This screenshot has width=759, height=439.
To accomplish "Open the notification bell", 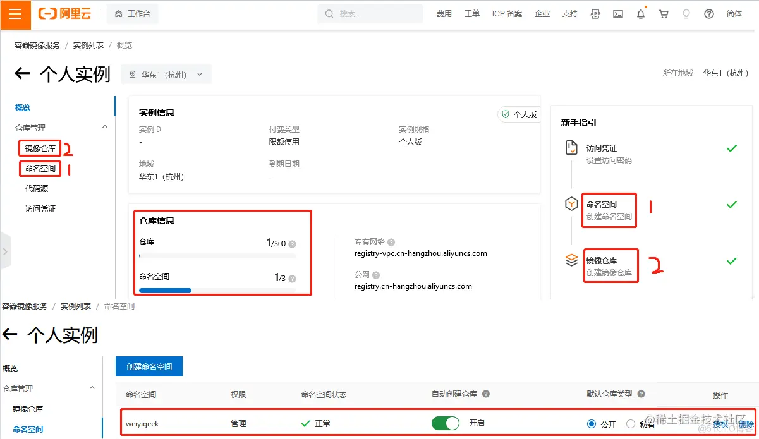I will (640, 13).
